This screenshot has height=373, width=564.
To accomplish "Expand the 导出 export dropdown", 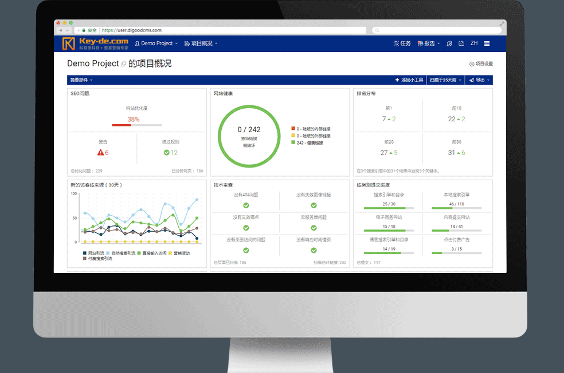I will (479, 80).
